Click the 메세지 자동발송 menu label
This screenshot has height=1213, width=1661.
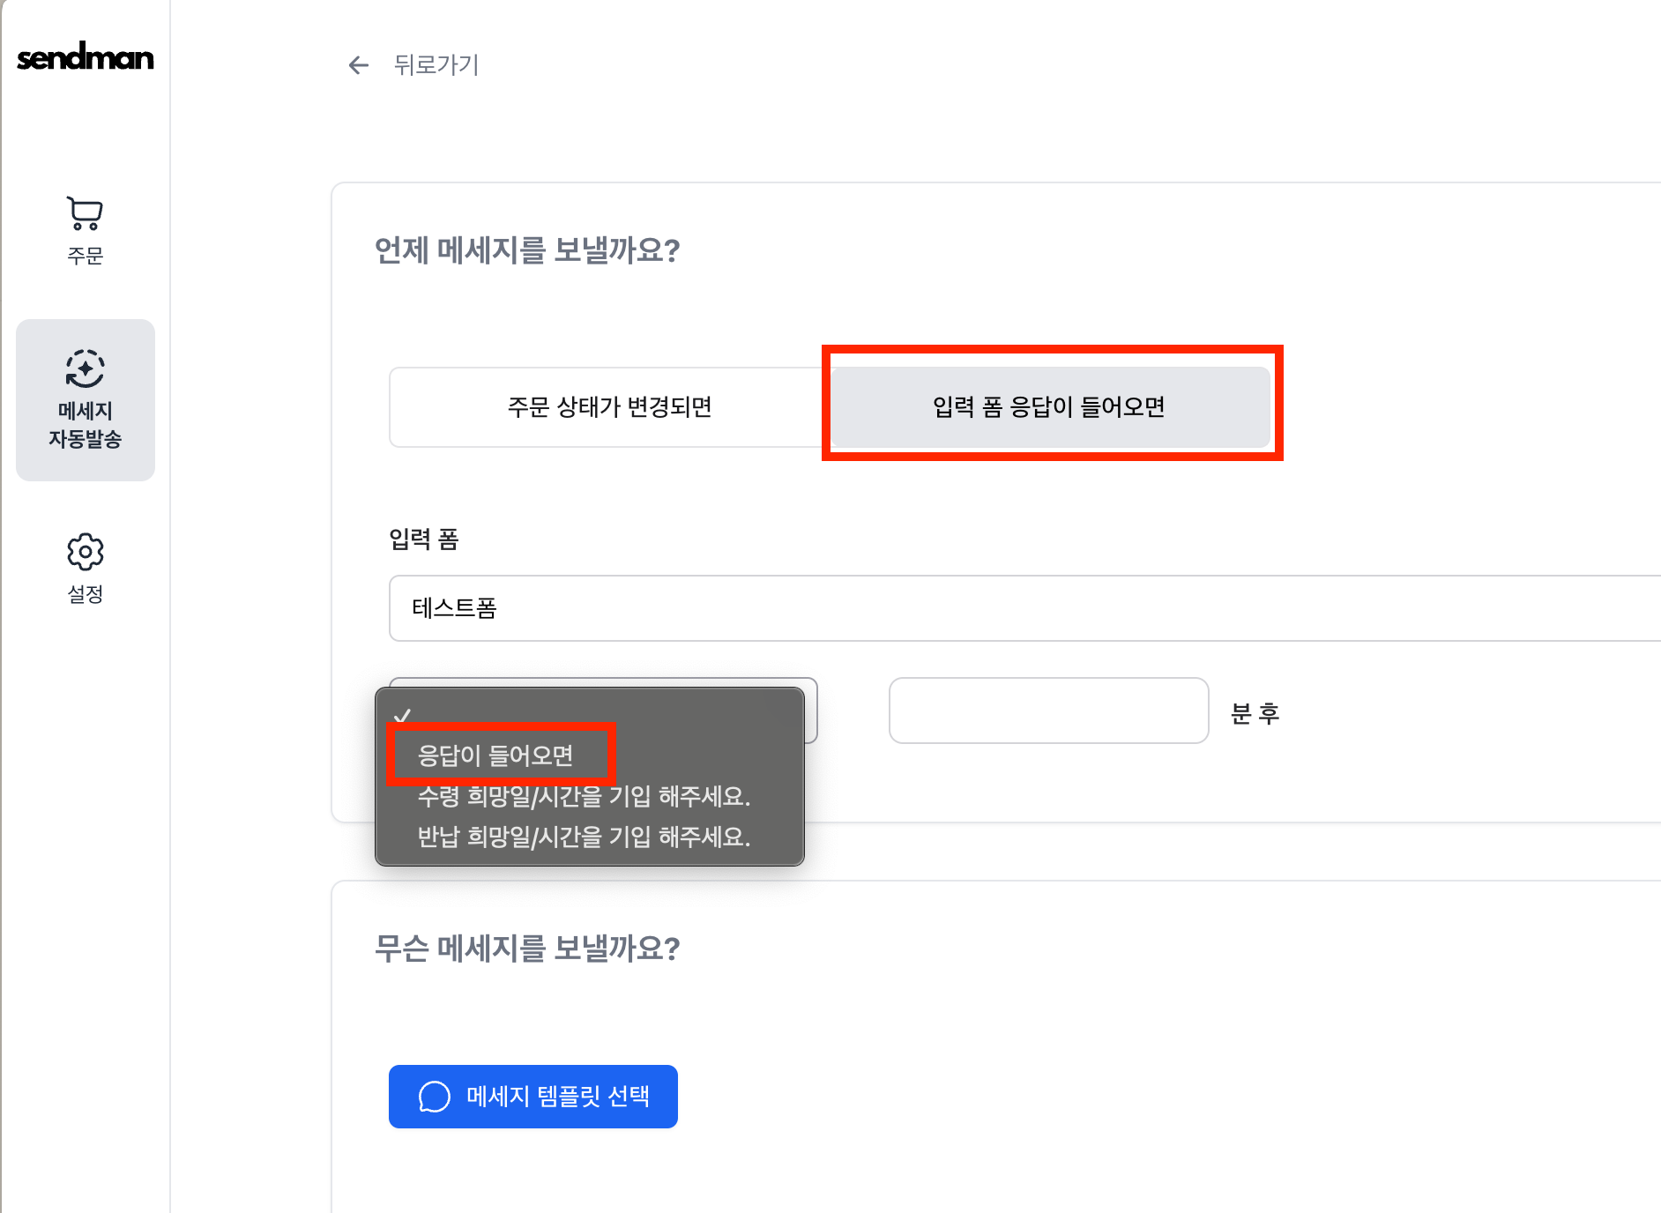(x=86, y=425)
